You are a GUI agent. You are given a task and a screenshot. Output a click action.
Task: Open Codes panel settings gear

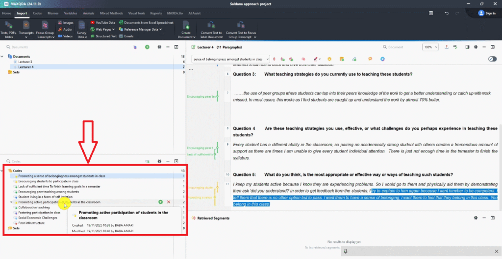click(x=159, y=161)
